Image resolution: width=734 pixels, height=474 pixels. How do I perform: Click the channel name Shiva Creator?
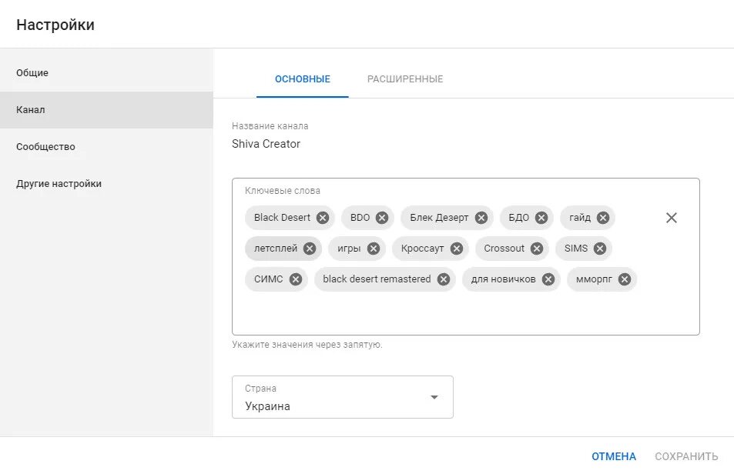click(266, 144)
